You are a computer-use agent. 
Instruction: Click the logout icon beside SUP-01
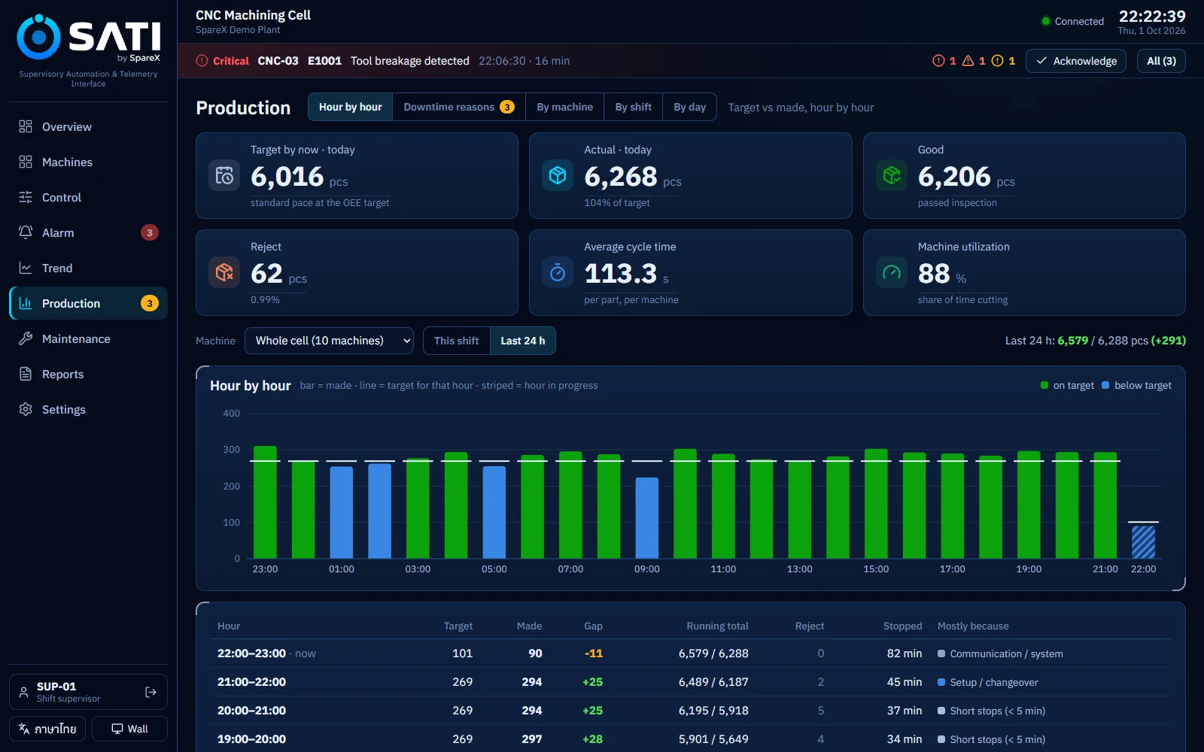(150, 692)
